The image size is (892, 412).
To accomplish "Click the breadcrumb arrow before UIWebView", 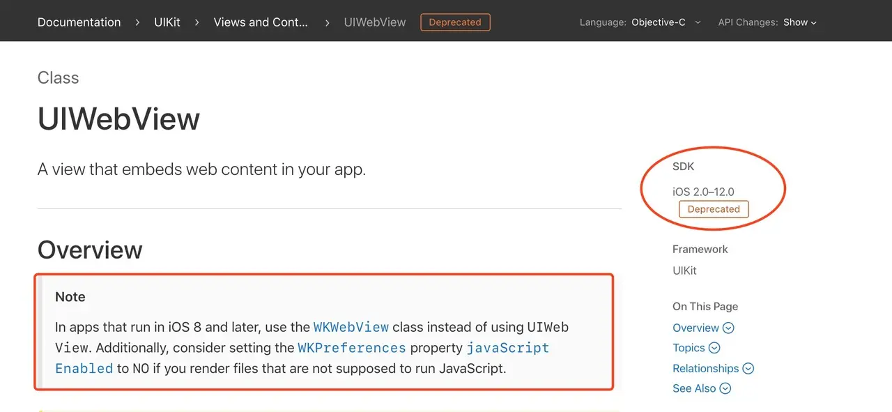I will 327,22.
